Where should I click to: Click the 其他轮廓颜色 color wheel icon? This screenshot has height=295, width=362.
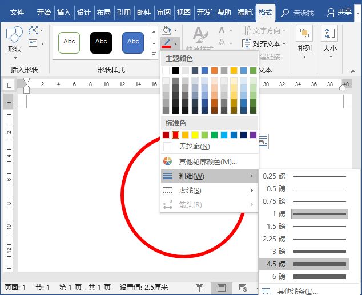point(168,161)
